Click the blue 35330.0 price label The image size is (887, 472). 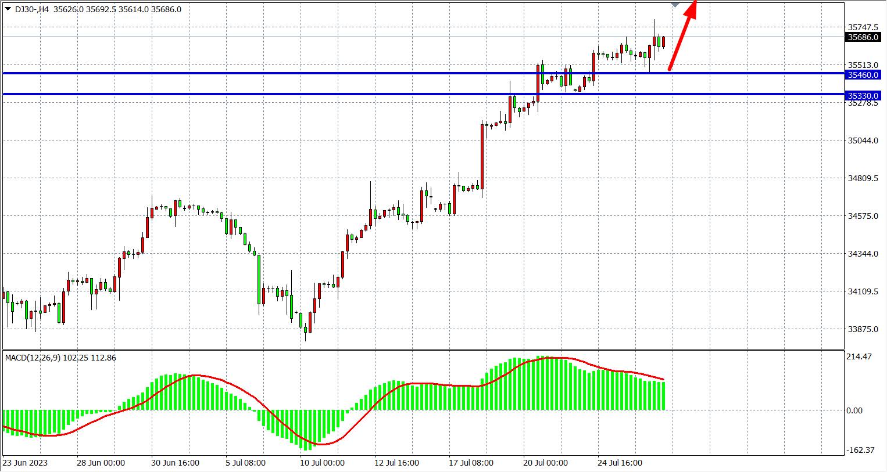tap(863, 96)
